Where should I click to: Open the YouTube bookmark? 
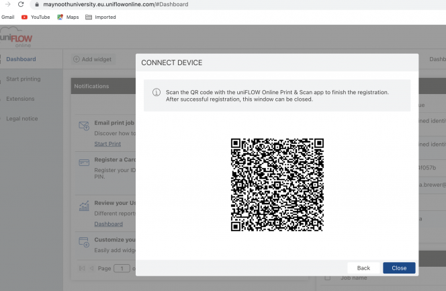pos(35,17)
